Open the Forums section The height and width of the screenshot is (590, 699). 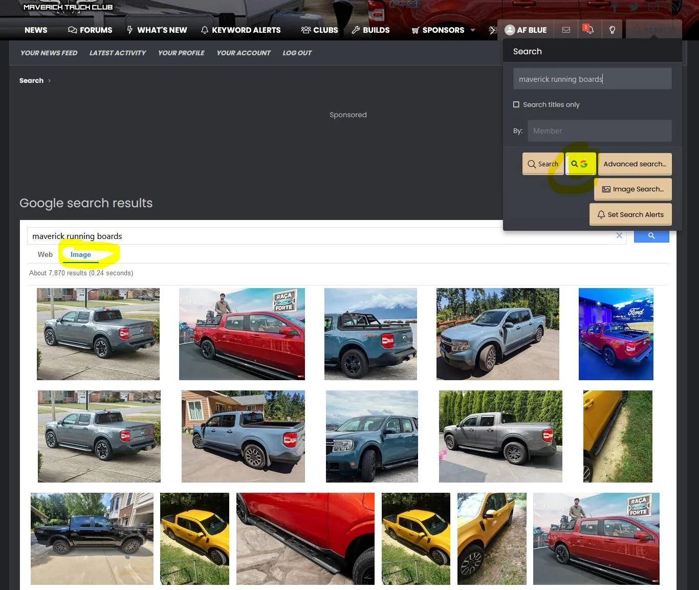(x=90, y=30)
